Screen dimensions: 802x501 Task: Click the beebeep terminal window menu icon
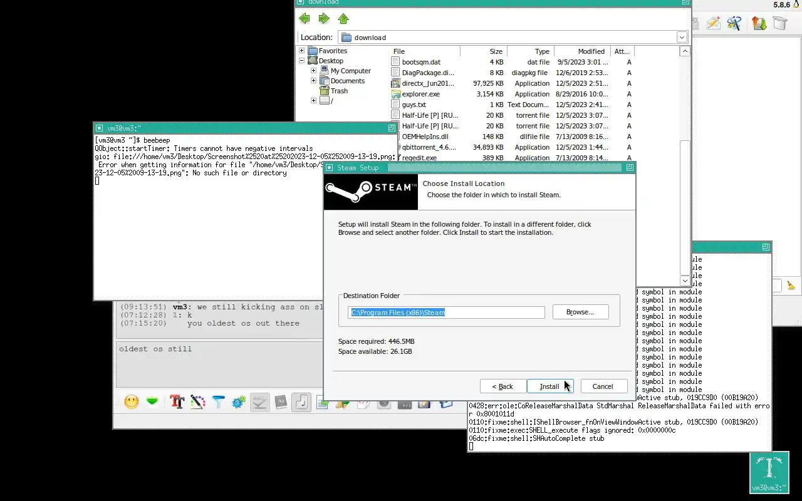pos(99,128)
